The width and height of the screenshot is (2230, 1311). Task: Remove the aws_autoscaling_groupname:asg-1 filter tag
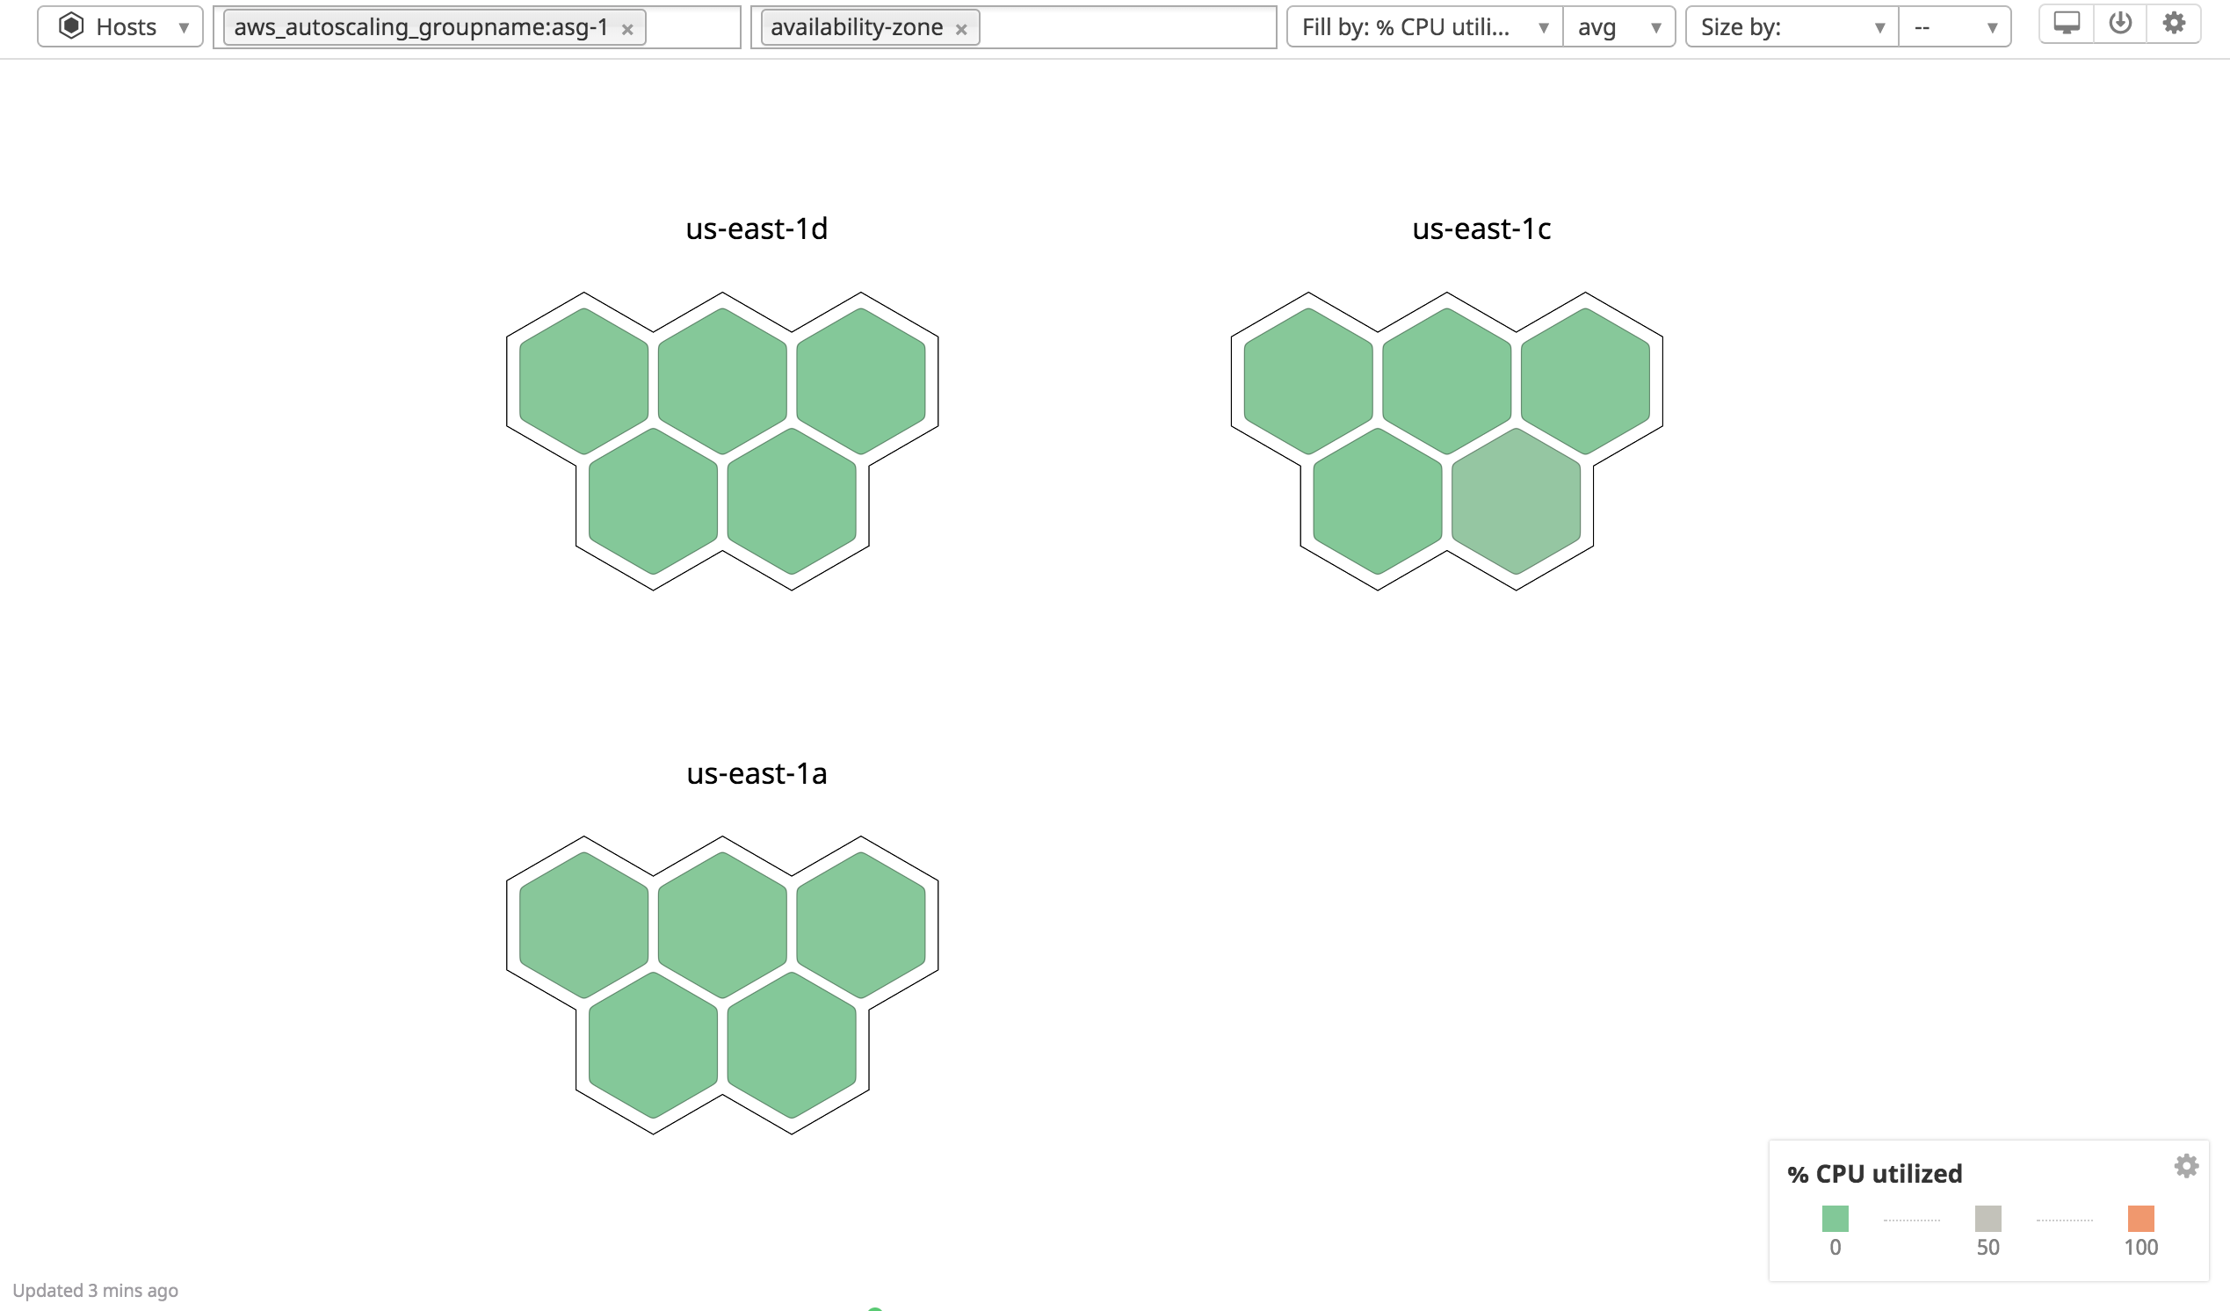tap(628, 28)
